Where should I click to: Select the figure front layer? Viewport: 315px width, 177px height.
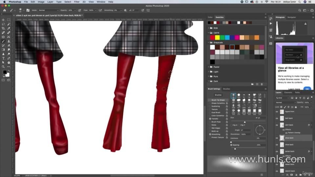(290, 112)
